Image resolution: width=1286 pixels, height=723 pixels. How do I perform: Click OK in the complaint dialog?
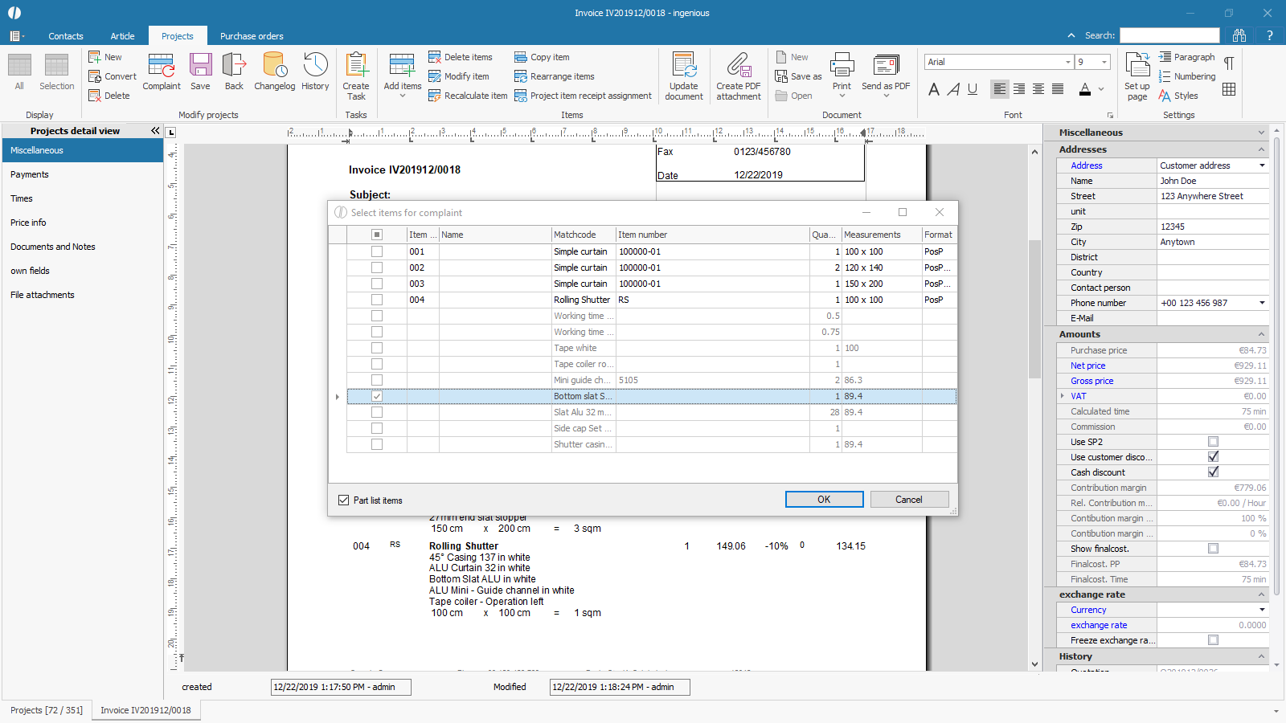[824, 500]
